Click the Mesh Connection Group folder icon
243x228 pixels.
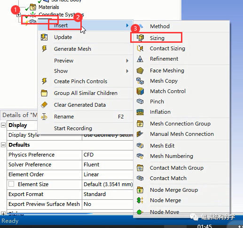[x=140, y=124]
